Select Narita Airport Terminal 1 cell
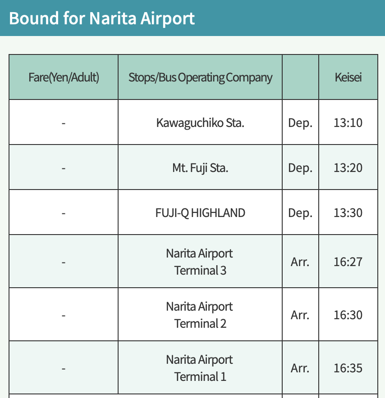Viewport: 385px width, 398px height. point(200,368)
